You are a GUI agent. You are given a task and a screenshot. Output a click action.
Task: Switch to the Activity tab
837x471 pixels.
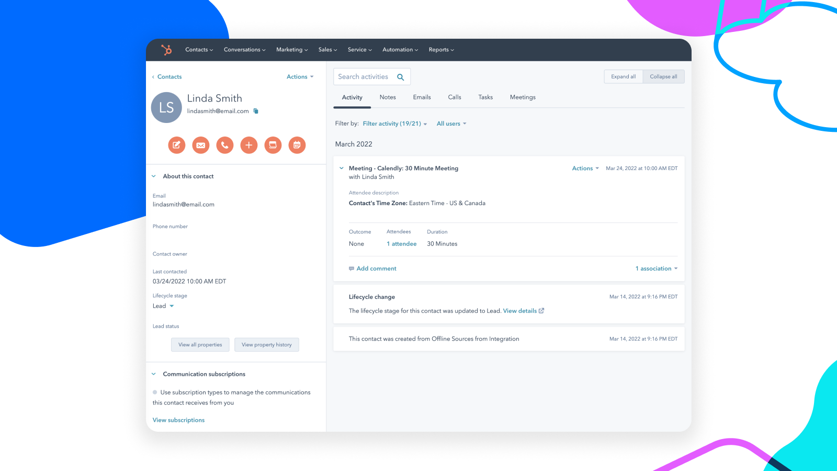(x=352, y=97)
